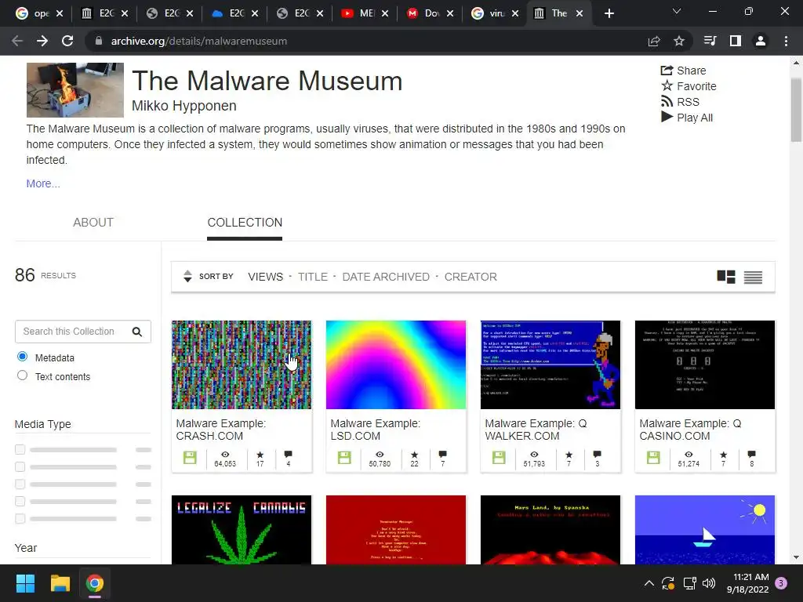Switch to list view icon

(x=753, y=277)
